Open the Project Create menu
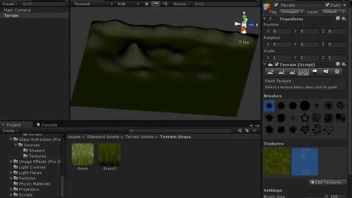 [x=10, y=131]
